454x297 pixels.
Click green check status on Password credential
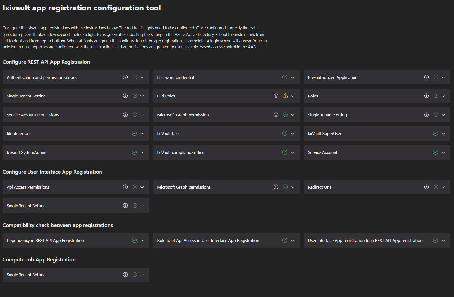pos(285,77)
